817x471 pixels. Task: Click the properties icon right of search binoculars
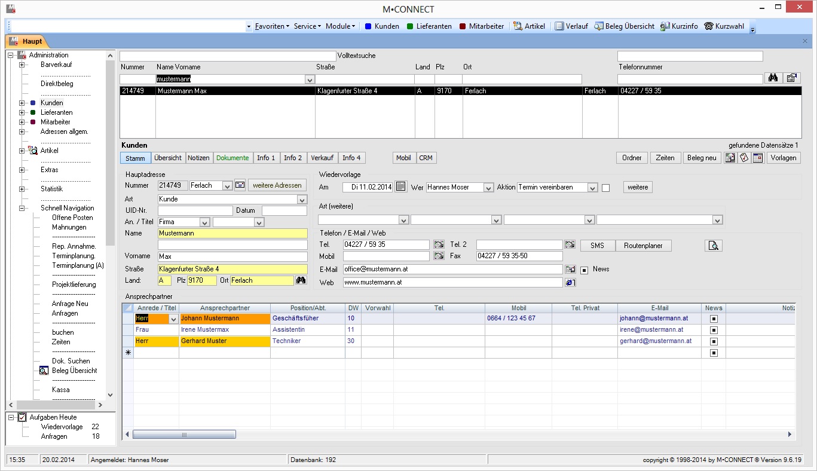(x=792, y=78)
